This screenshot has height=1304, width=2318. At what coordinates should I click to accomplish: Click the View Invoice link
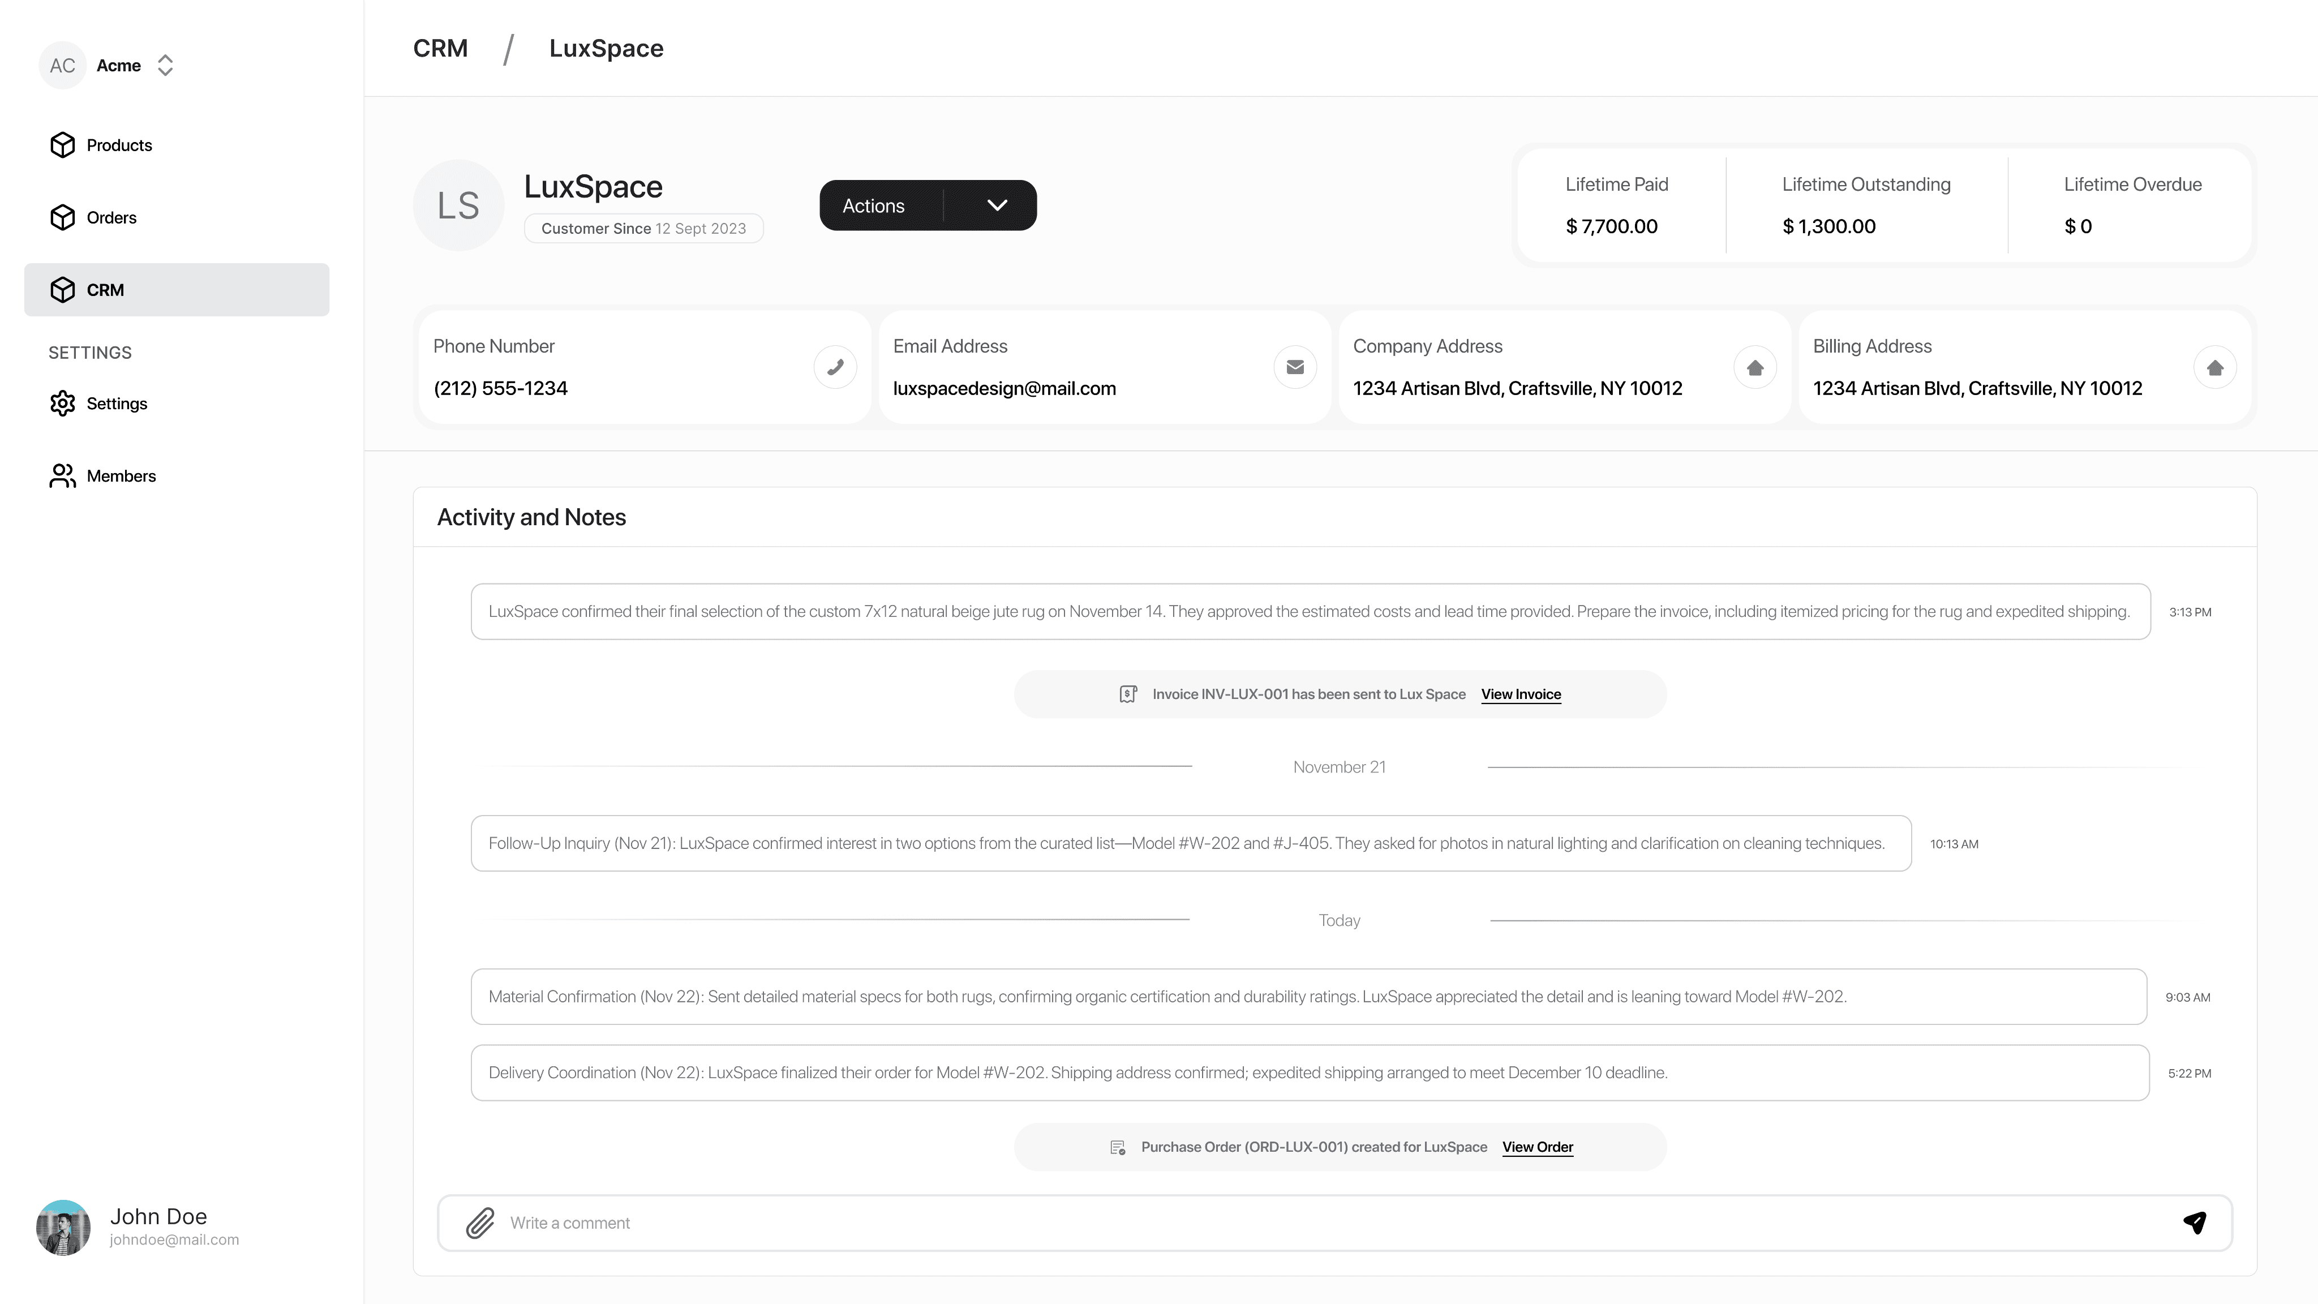(1521, 694)
